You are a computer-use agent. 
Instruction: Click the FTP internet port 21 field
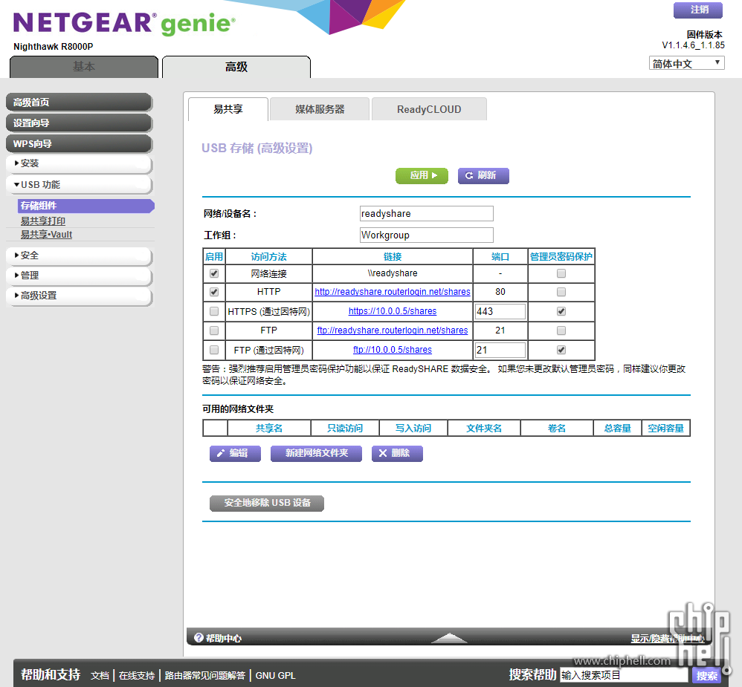click(x=500, y=350)
